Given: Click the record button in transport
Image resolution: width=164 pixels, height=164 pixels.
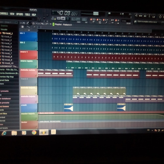Looking at the screenshot, I should click(68, 19).
